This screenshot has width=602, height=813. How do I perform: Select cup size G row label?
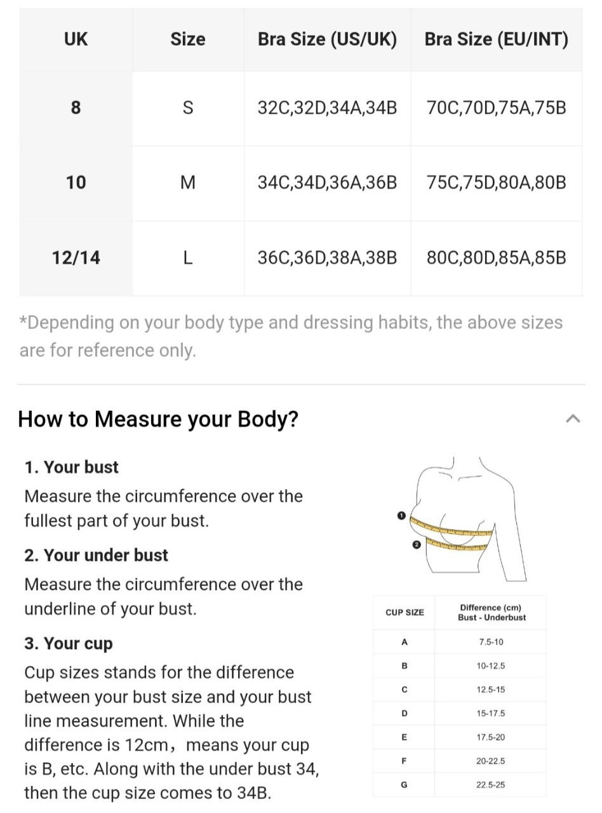click(405, 785)
